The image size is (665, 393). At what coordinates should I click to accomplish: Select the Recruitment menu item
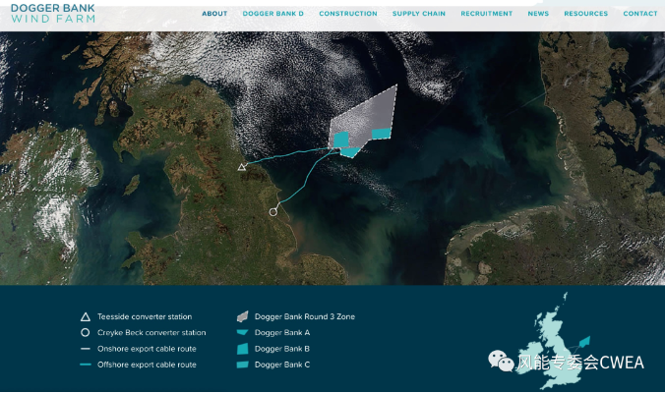pos(486,14)
